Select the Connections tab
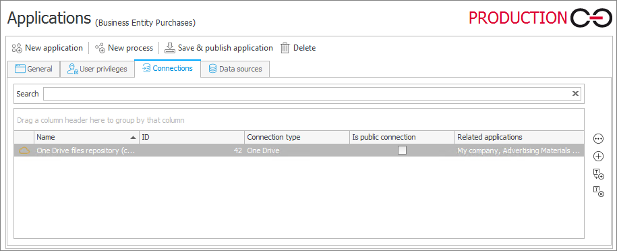The image size is (617, 251). (x=168, y=68)
